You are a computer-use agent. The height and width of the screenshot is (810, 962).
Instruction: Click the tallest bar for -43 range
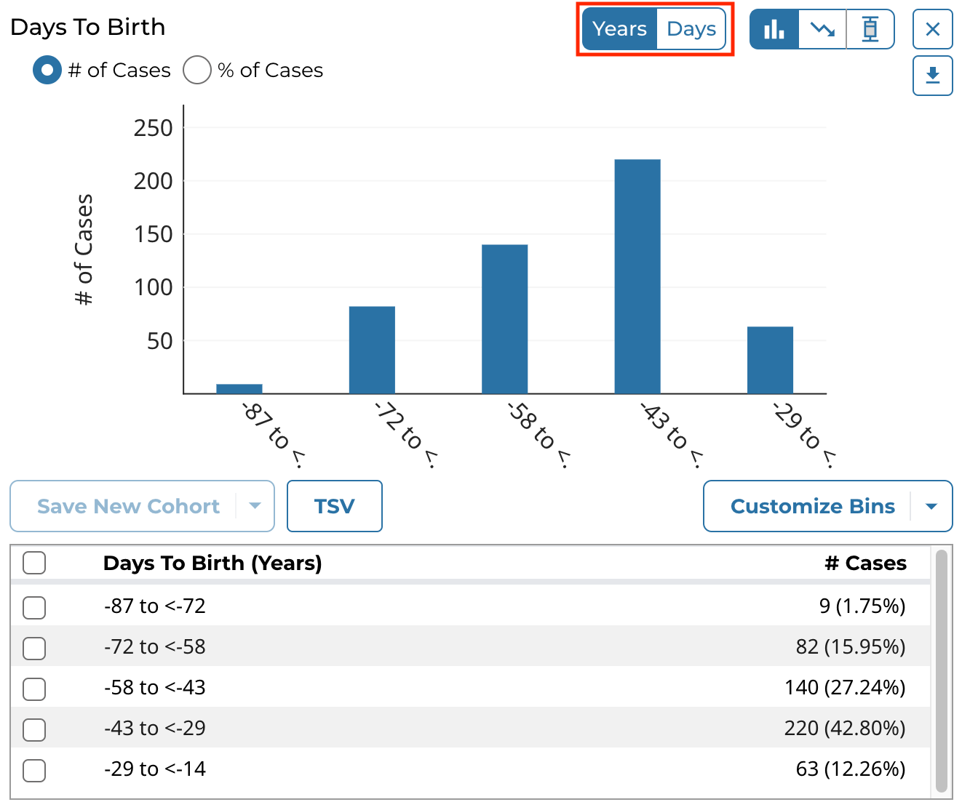coord(637,276)
